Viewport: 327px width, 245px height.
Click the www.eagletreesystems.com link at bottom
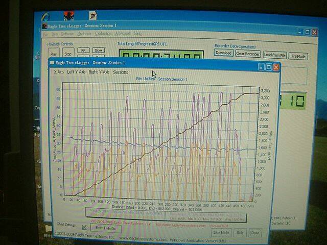pos(143,238)
